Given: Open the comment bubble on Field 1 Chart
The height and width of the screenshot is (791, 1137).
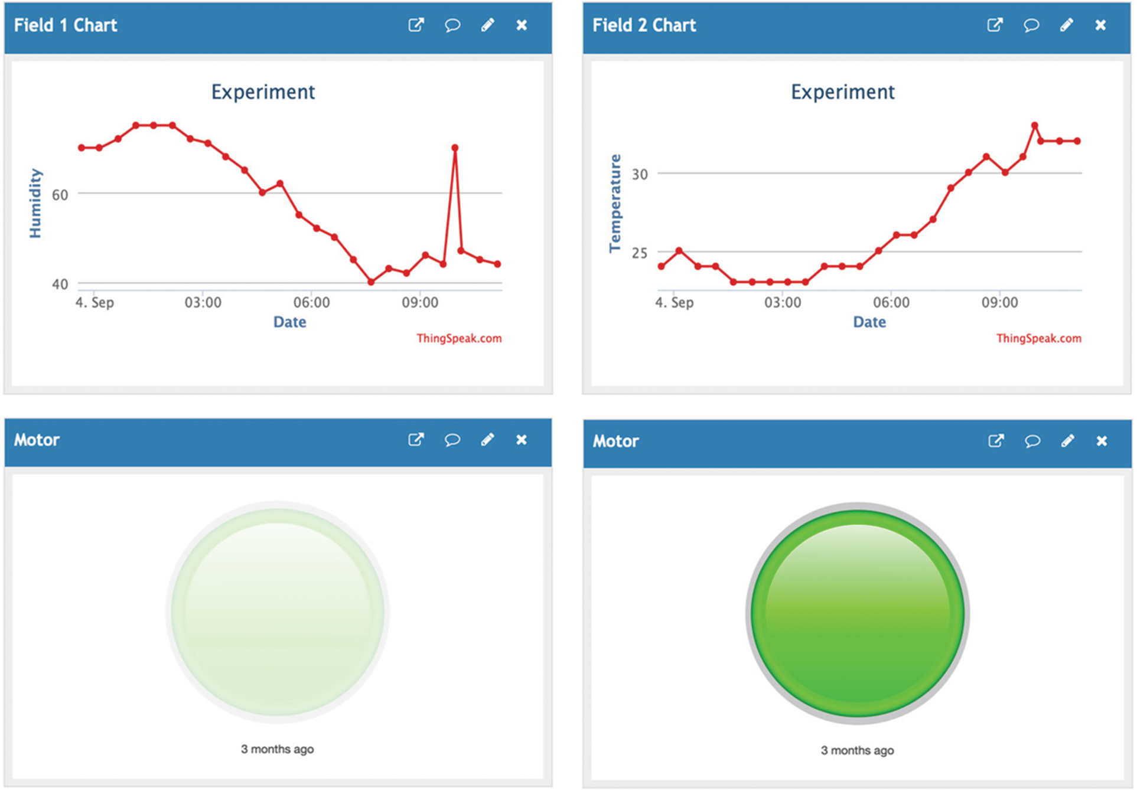Looking at the screenshot, I should coord(452,25).
